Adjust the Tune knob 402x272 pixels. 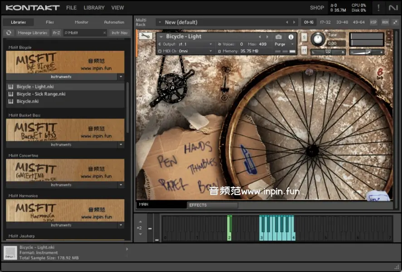(319, 39)
